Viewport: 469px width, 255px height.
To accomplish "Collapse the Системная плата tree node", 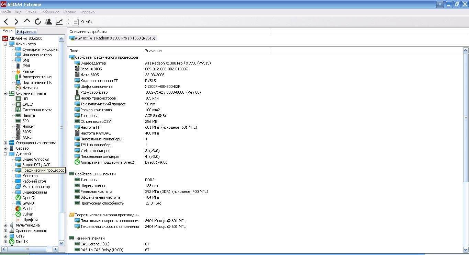I will [5, 93].
